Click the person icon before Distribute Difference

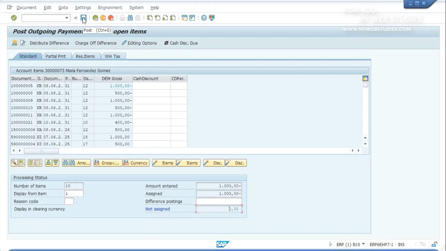[x=14, y=43]
